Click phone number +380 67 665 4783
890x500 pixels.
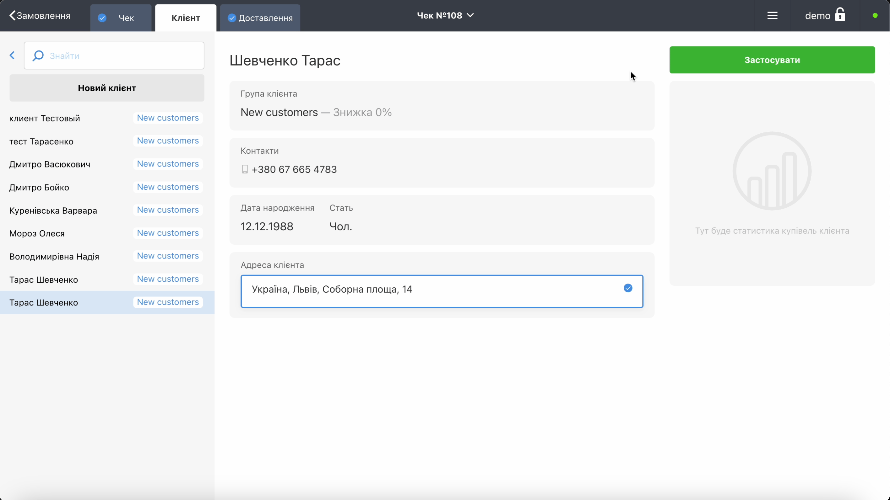[x=294, y=169]
